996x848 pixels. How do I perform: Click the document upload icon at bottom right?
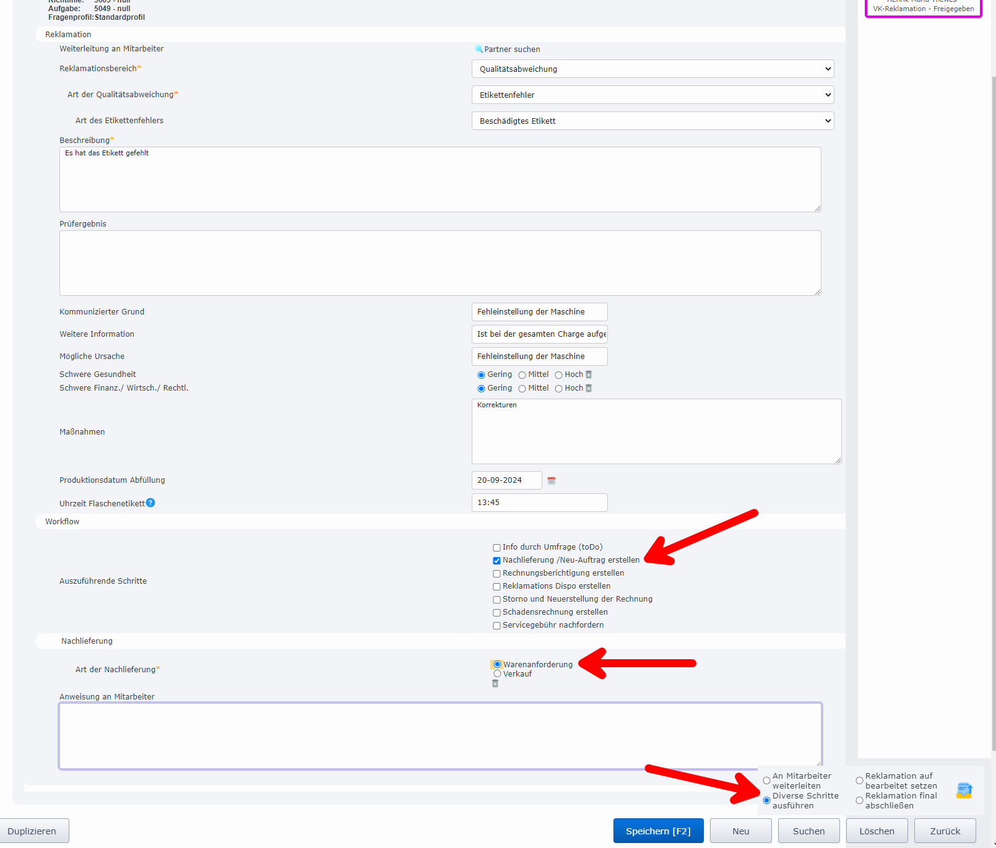pos(964,790)
